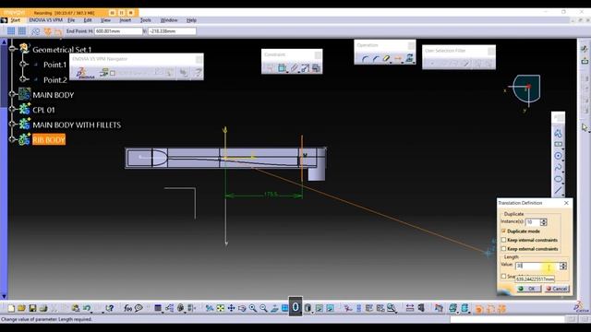Open the ENOVIA V5 VPM menu
Screen dimensions: 591x332
point(46,20)
